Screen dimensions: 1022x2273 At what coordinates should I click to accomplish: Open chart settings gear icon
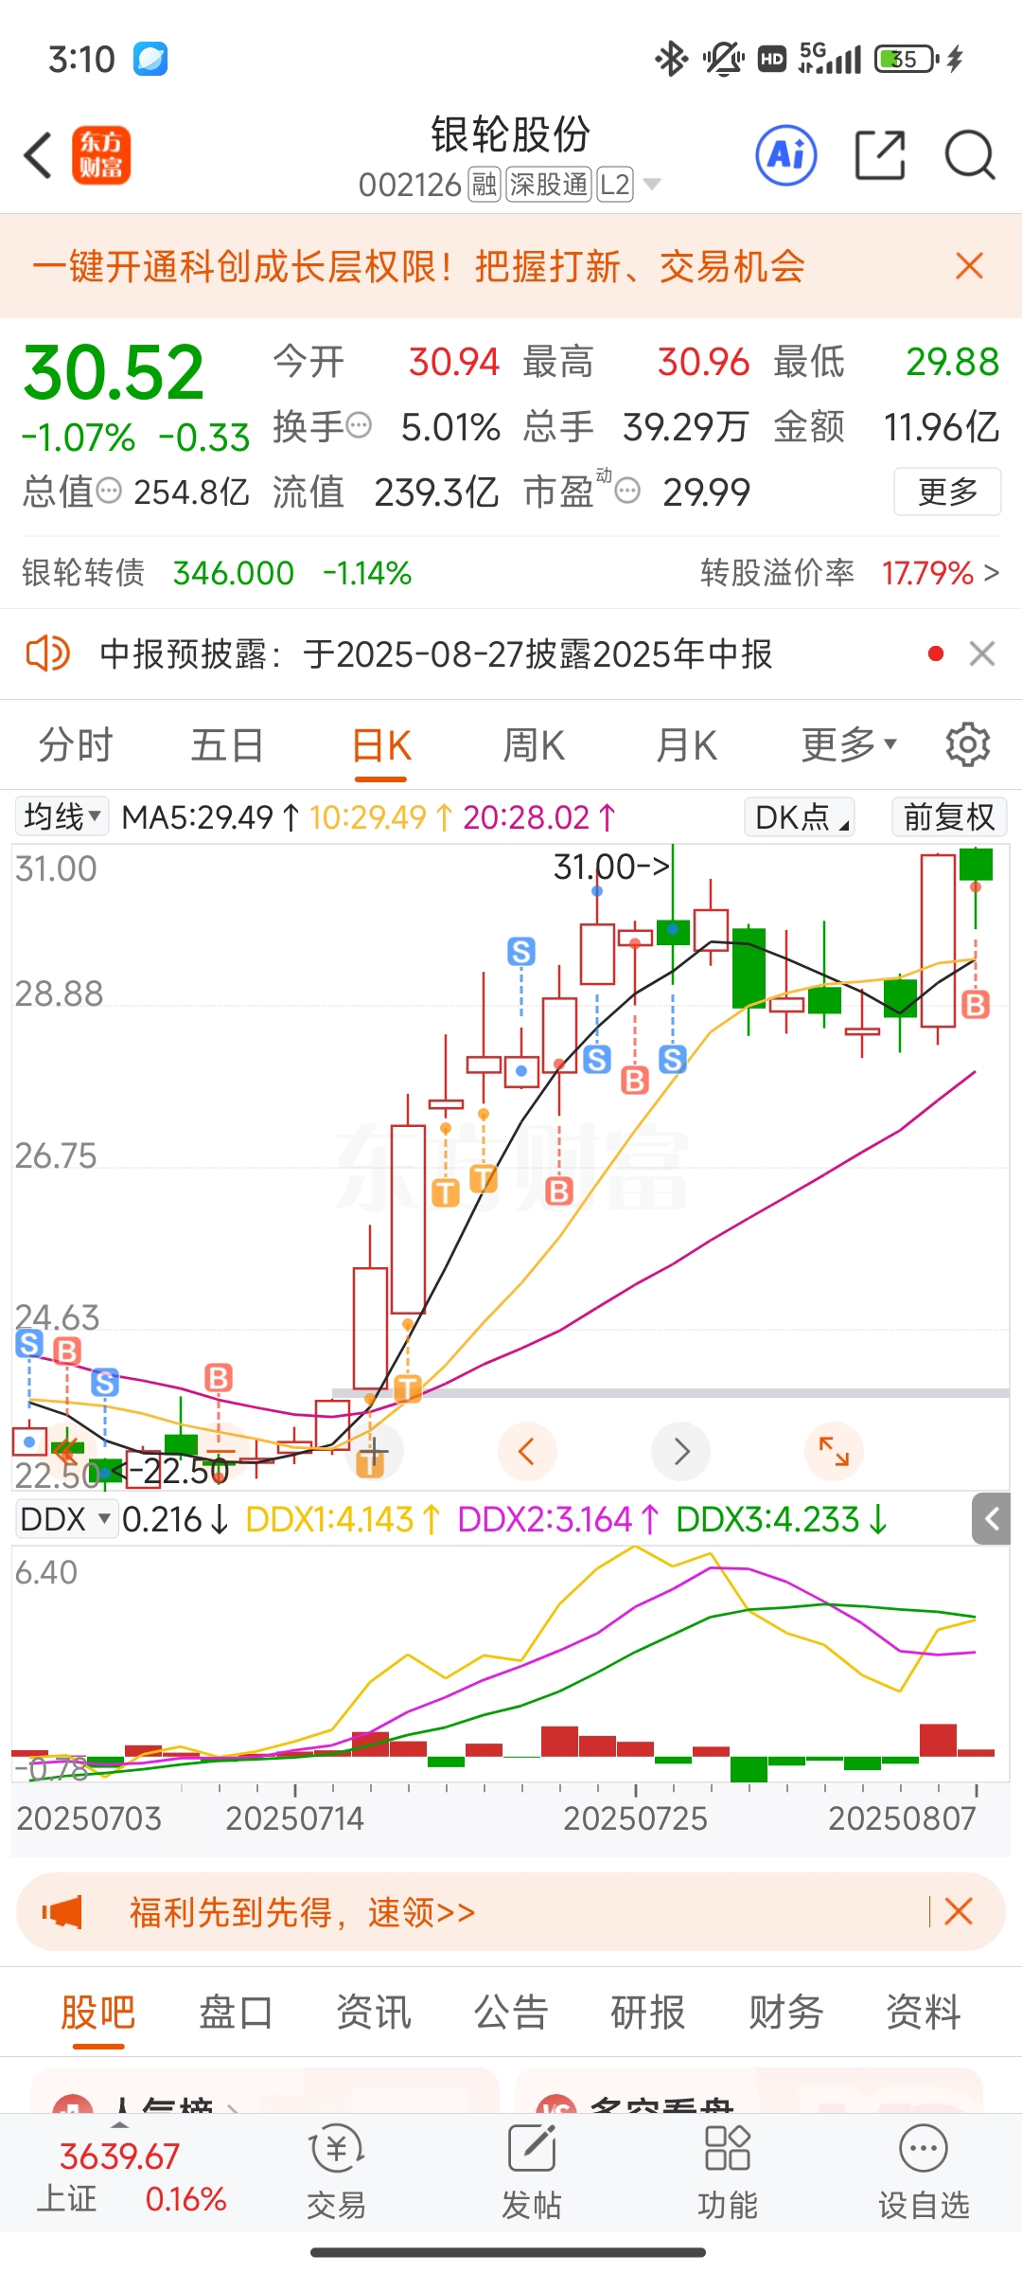pyautogui.click(x=968, y=744)
